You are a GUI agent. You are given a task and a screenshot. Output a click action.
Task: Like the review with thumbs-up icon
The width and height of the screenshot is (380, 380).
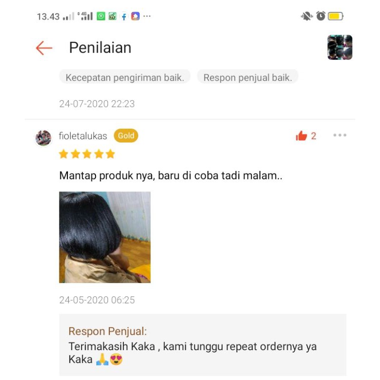click(x=301, y=136)
